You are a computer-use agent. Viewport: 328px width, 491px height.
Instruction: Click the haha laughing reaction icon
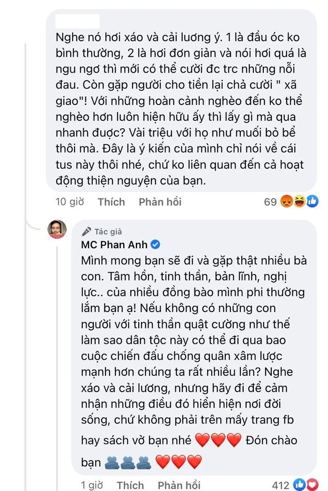point(300,202)
